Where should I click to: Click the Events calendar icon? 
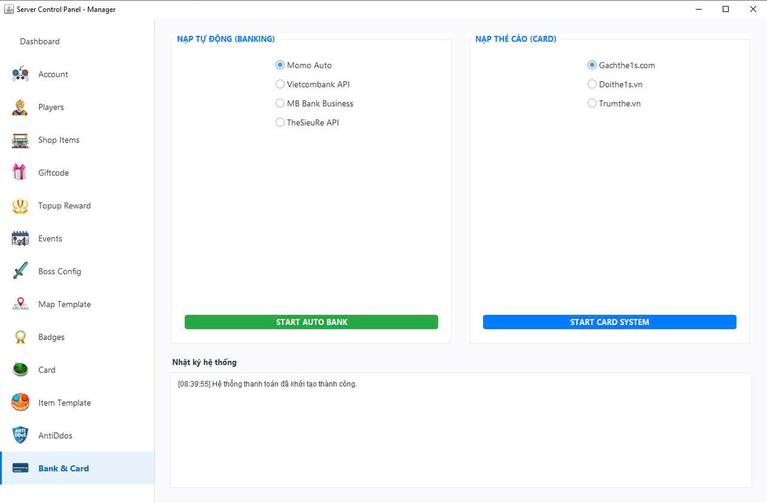point(20,238)
